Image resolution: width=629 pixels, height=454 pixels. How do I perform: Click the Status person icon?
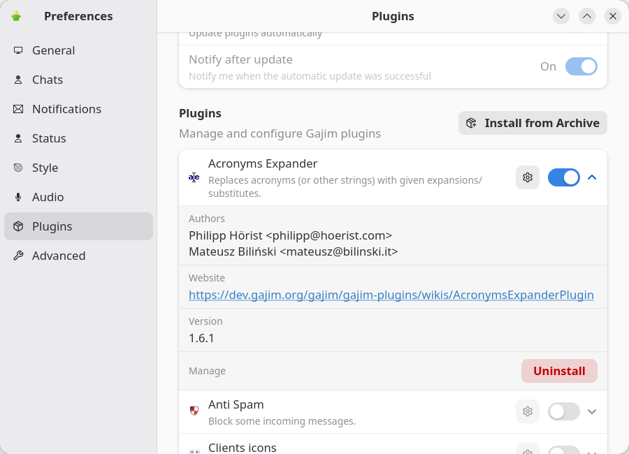pyautogui.click(x=18, y=138)
